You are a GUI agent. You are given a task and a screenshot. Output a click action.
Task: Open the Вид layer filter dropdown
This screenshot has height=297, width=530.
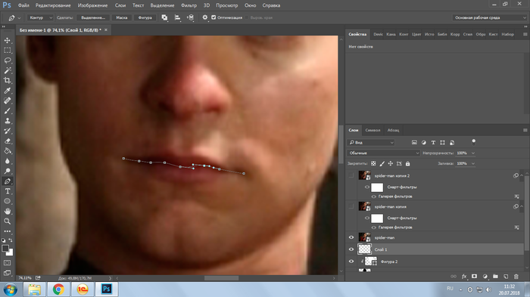[371, 143]
